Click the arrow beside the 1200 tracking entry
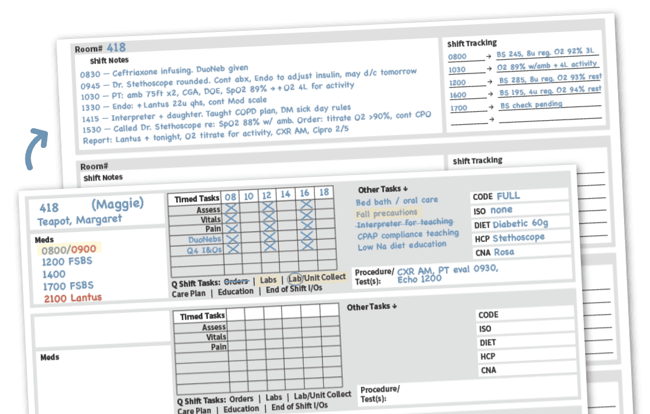The width and height of the screenshot is (650, 414). 490,81
